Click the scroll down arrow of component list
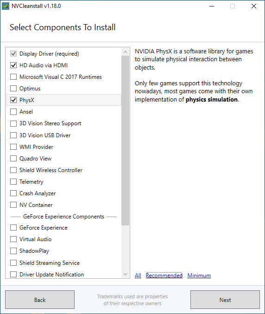The image size is (265, 314). coord(125,274)
